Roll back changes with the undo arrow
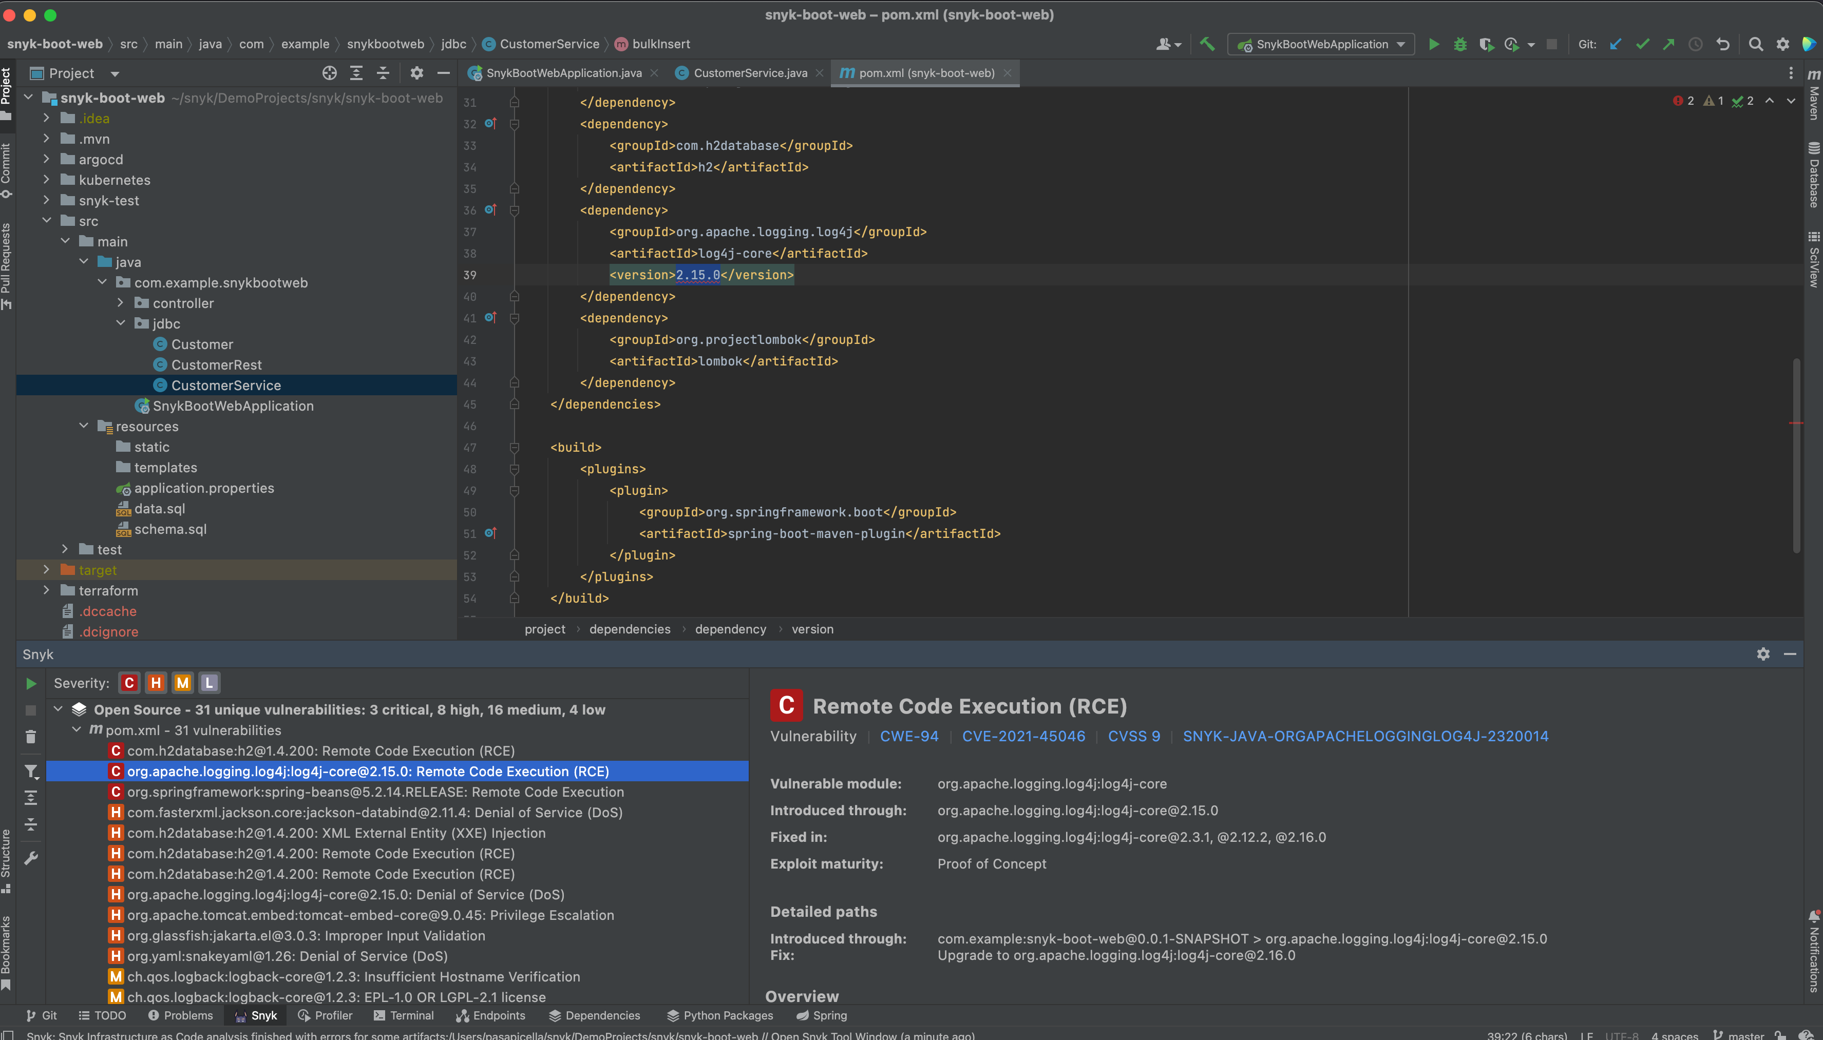1823x1040 pixels. (x=1723, y=44)
